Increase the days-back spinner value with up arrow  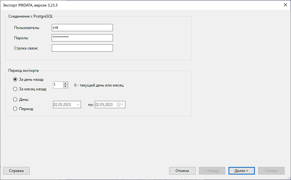pos(65,83)
